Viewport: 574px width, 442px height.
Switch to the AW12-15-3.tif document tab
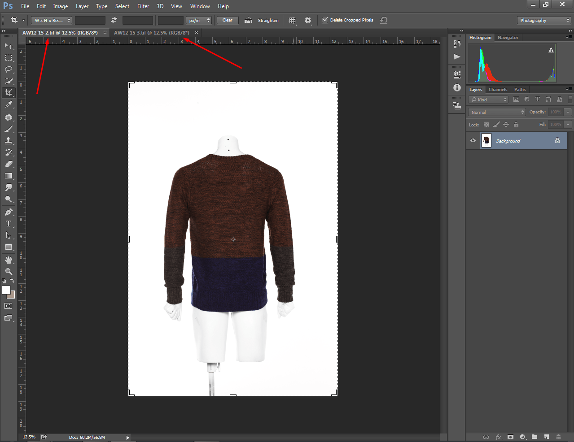tap(151, 33)
